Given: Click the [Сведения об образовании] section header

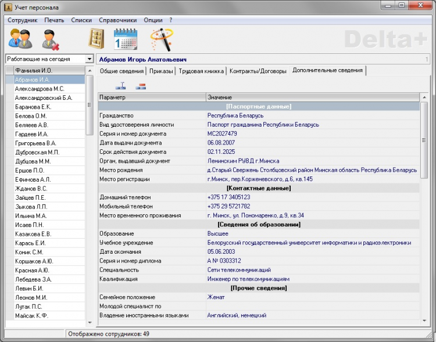Looking at the screenshot, I should (x=259, y=225).
